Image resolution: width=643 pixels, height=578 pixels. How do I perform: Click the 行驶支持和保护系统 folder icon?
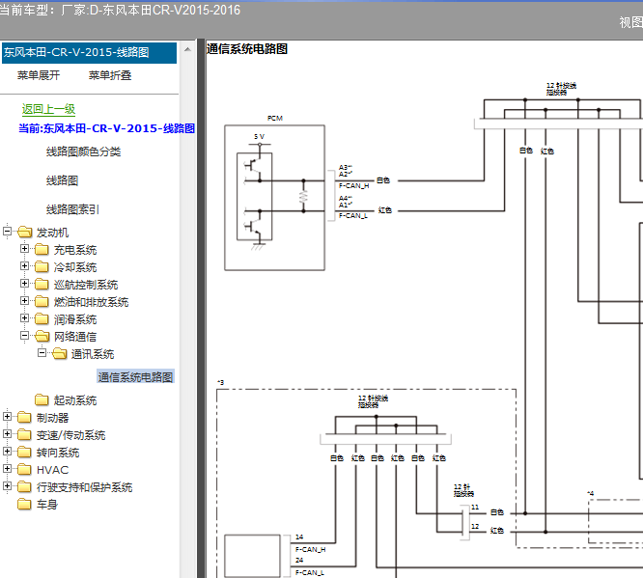[24, 486]
